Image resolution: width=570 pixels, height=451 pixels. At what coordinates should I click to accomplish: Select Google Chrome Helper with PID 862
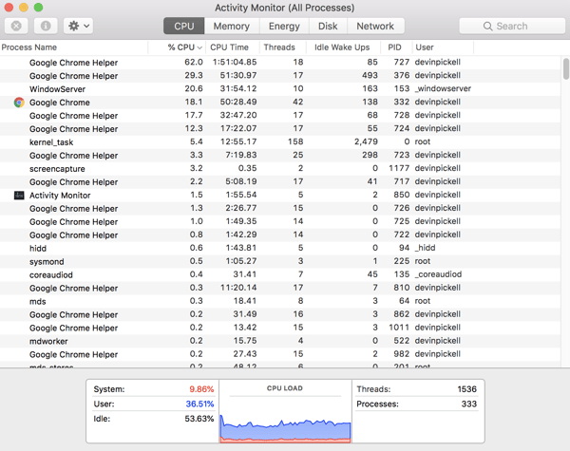pyautogui.click(x=280, y=314)
